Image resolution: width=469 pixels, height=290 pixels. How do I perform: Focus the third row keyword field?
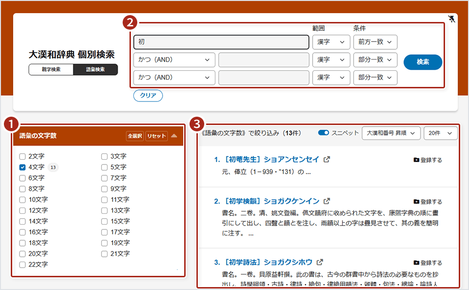pos(264,78)
